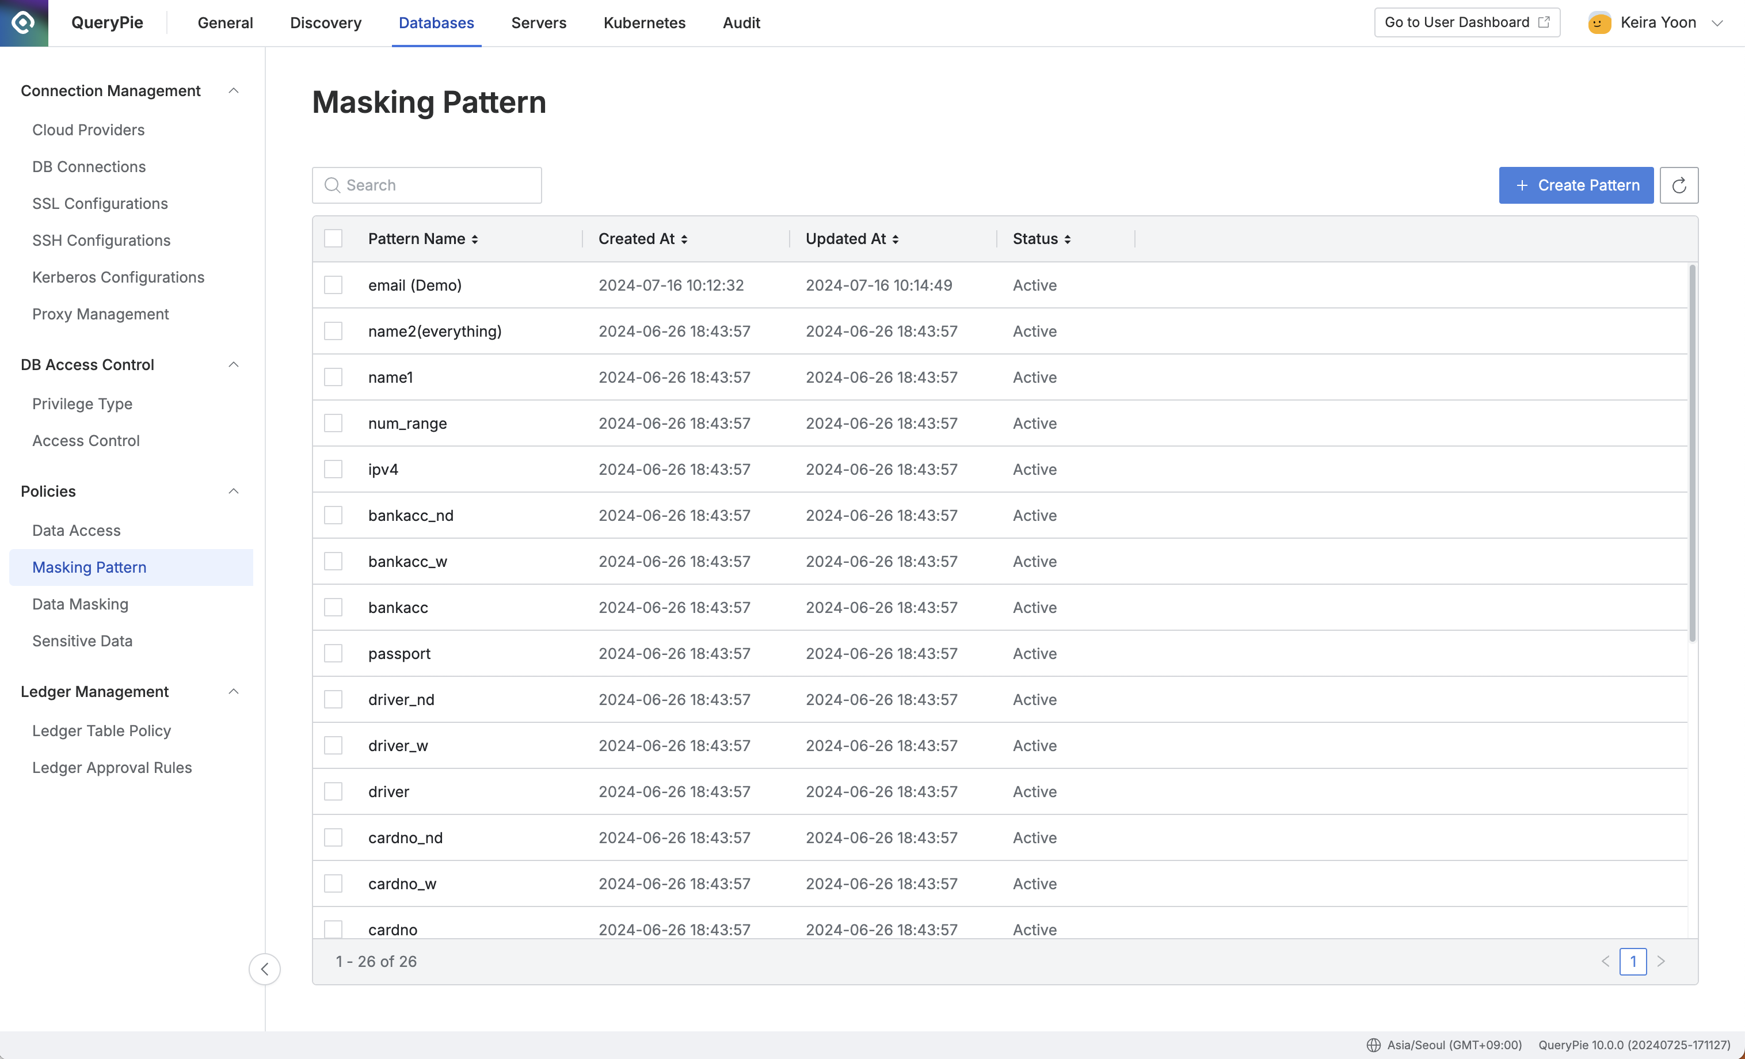Click the Create Pattern button

pos(1576,185)
